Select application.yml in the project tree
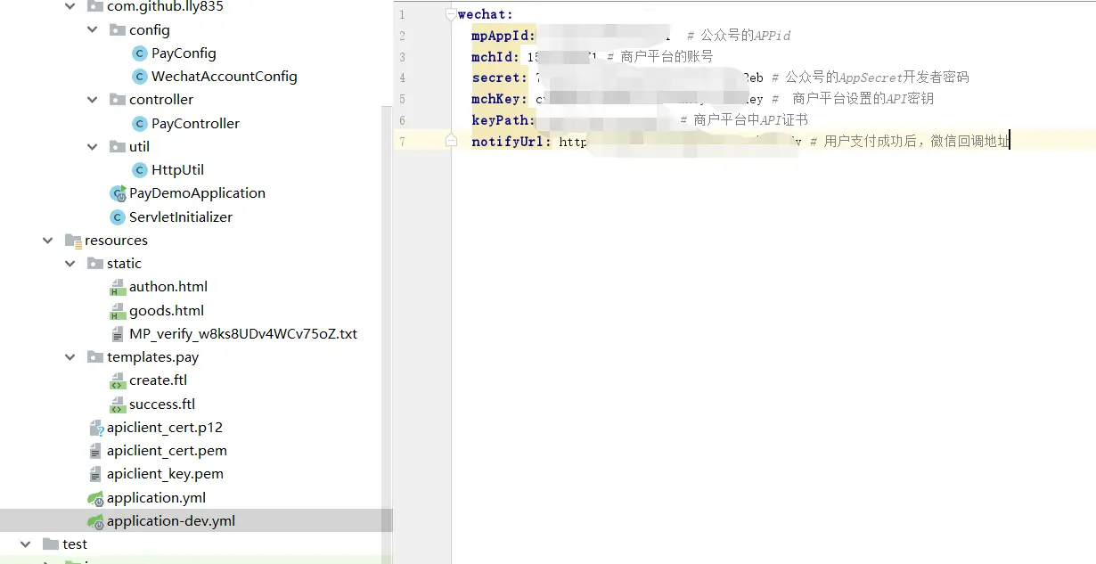The height and width of the screenshot is (564, 1096). pos(156,498)
